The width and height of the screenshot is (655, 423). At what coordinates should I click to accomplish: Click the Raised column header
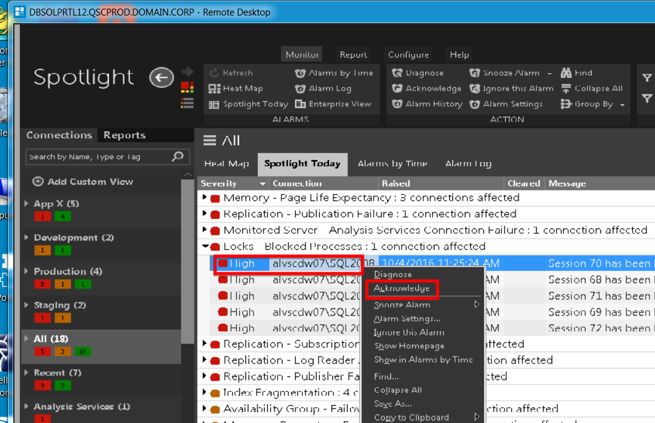[x=441, y=184]
